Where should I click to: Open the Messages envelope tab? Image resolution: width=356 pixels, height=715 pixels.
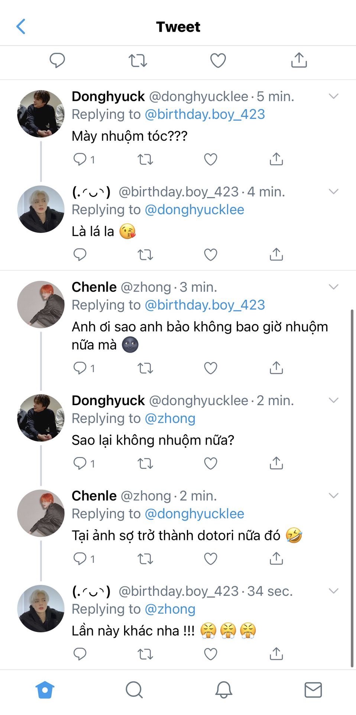(x=313, y=690)
